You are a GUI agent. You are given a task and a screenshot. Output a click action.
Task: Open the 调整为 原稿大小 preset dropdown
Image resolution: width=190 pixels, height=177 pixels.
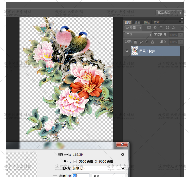(99, 168)
